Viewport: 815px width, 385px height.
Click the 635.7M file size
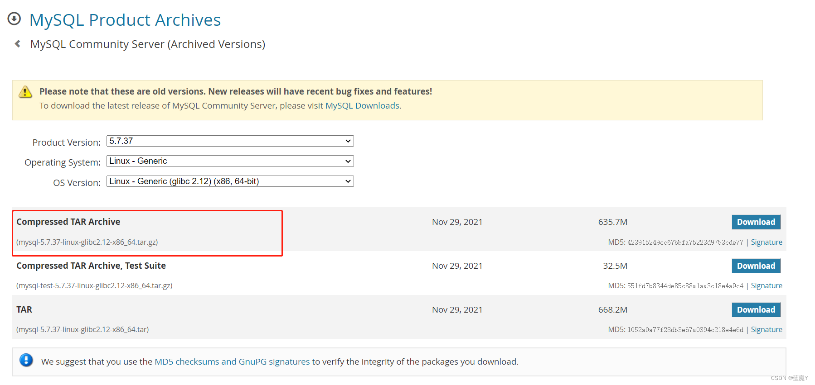coord(613,222)
